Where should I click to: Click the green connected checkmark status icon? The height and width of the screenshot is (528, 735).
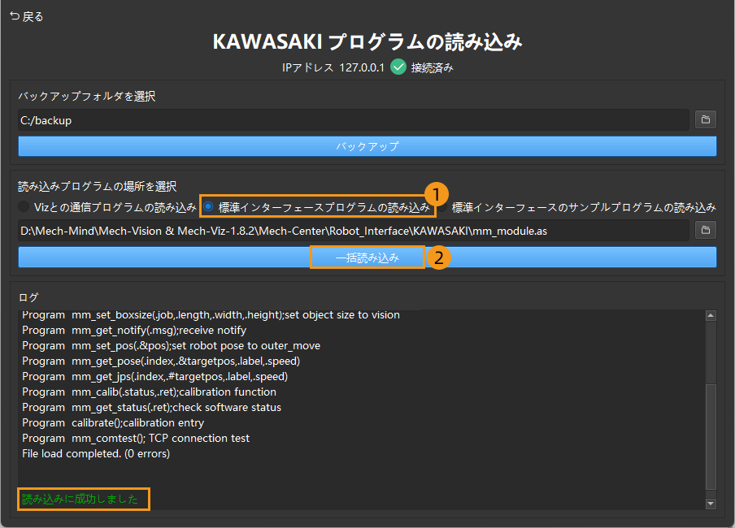(398, 67)
